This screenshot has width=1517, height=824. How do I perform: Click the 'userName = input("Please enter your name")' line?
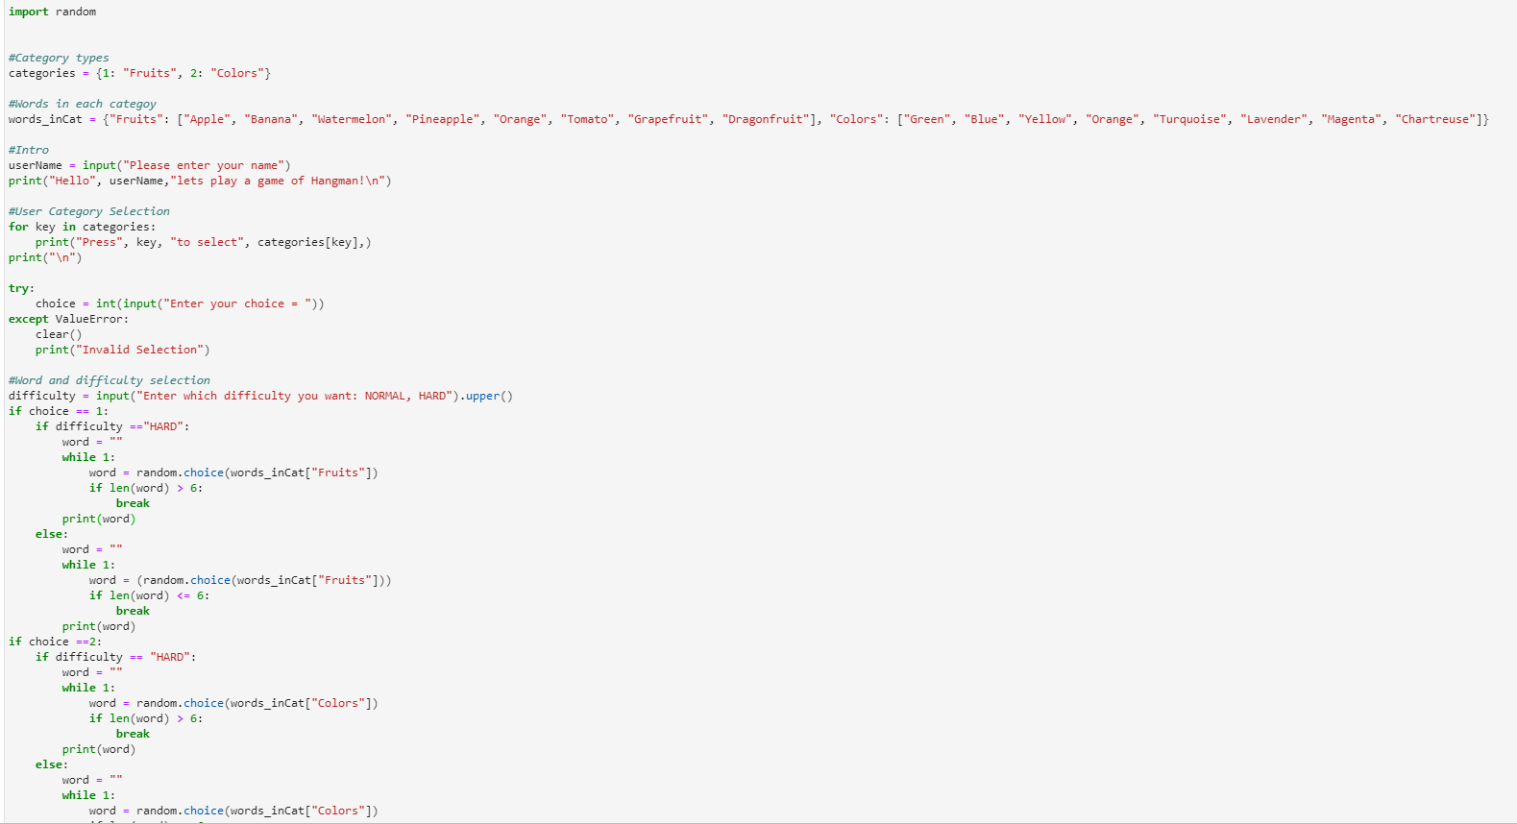150,165
